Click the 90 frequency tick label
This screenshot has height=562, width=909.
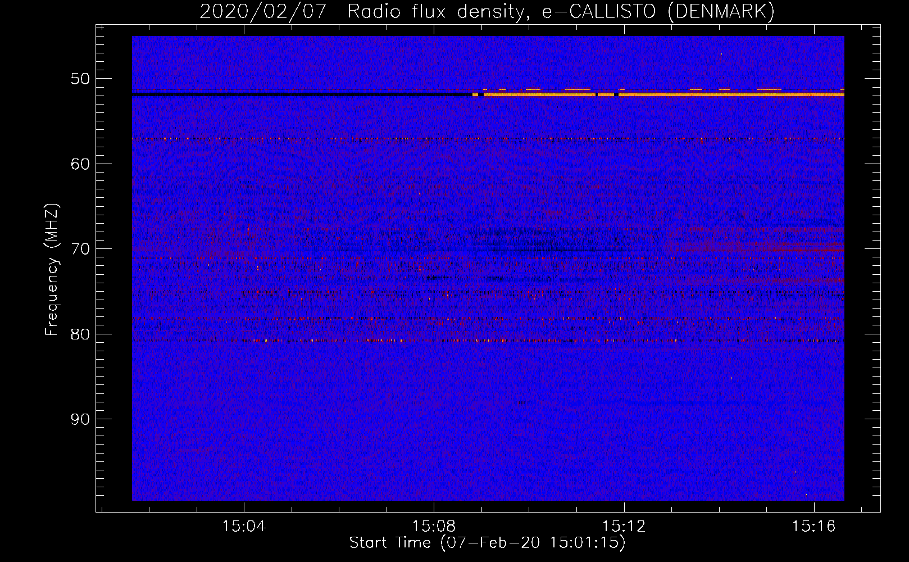(80, 420)
